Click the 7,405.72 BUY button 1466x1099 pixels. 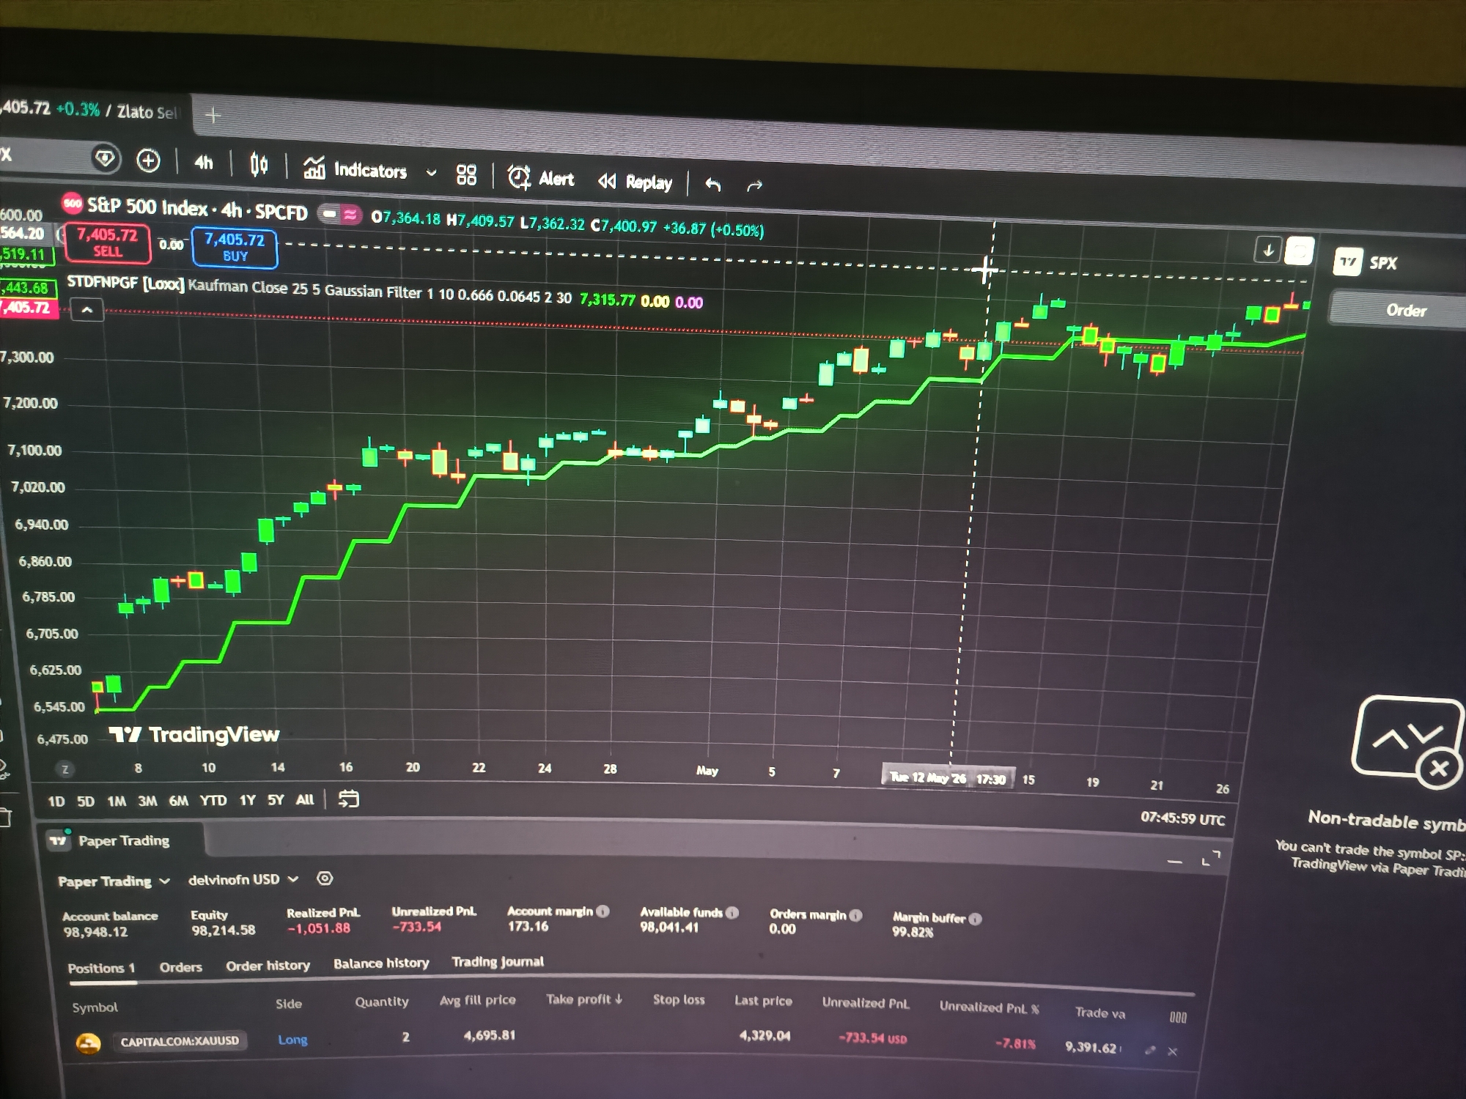[x=235, y=248]
